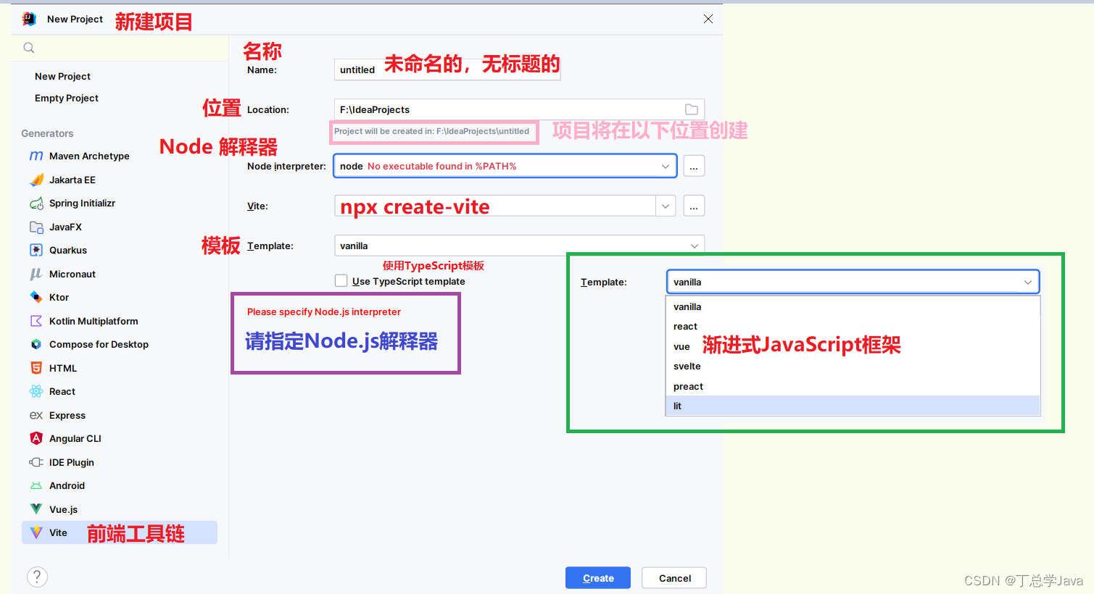Click the HTML generator icon

(x=36, y=368)
